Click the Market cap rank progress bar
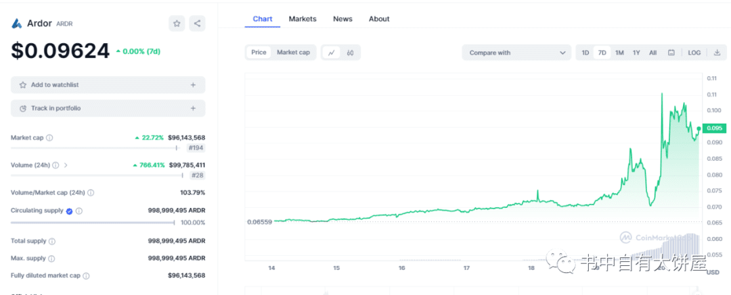Viewport: 731px width, 295px height. [x=94, y=148]
